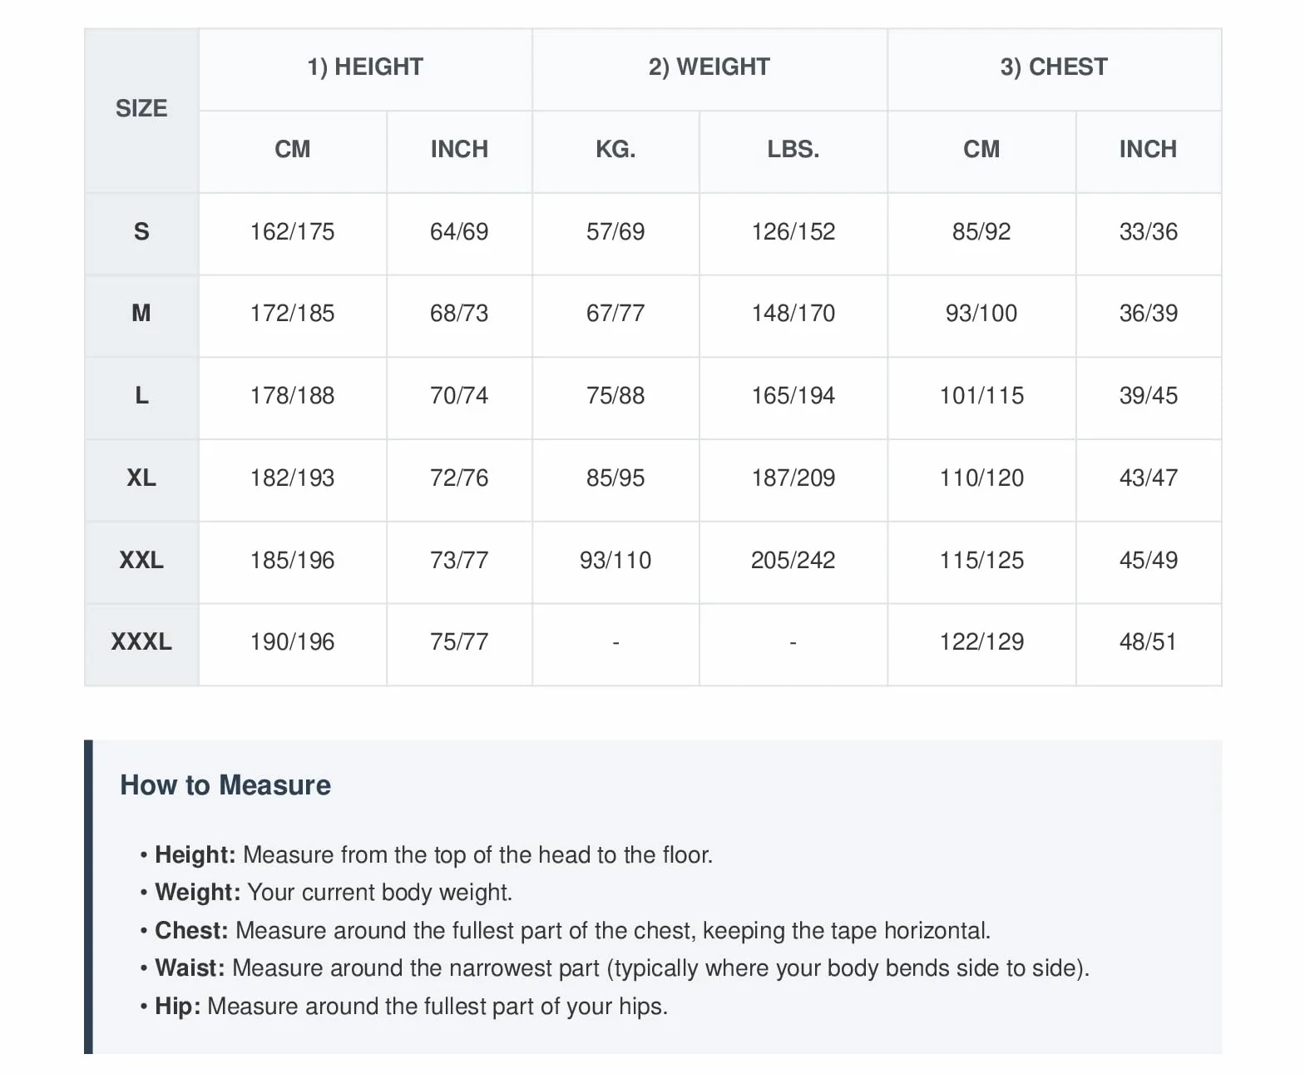The height and width of the screenshot is (1074, 1305).
Task: Click the Waist measurement instruction line
Action: click(x=615, y=969)
